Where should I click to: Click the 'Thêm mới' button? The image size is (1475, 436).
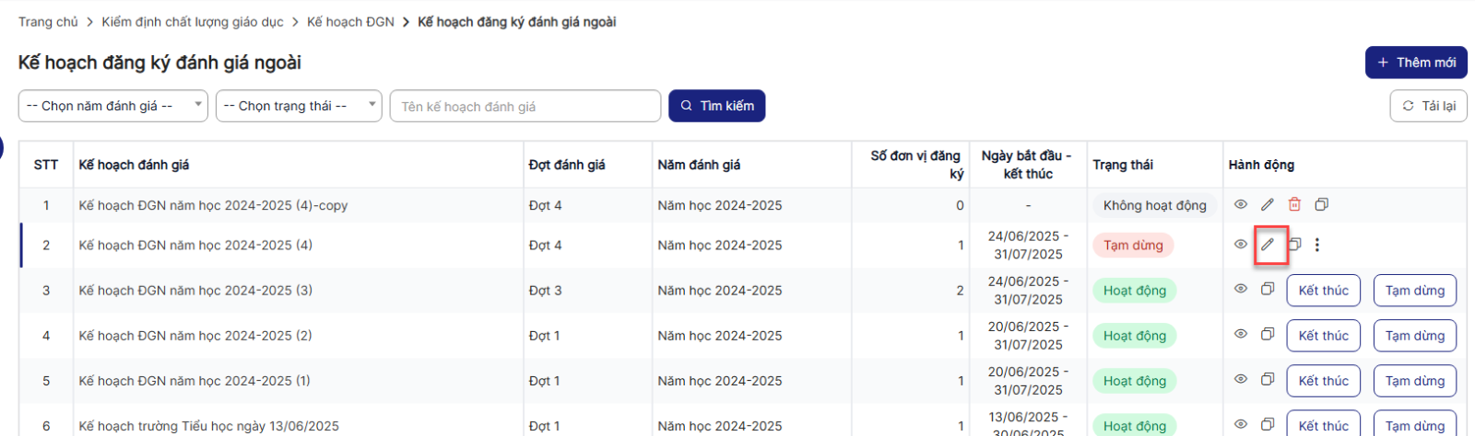pyautogui.click(x=1416, y=63)
